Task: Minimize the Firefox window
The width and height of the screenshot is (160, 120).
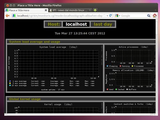Action: [11, 5]
